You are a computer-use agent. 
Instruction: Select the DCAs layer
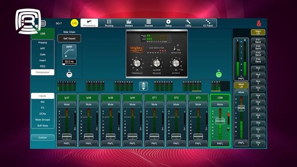point(43,114)
